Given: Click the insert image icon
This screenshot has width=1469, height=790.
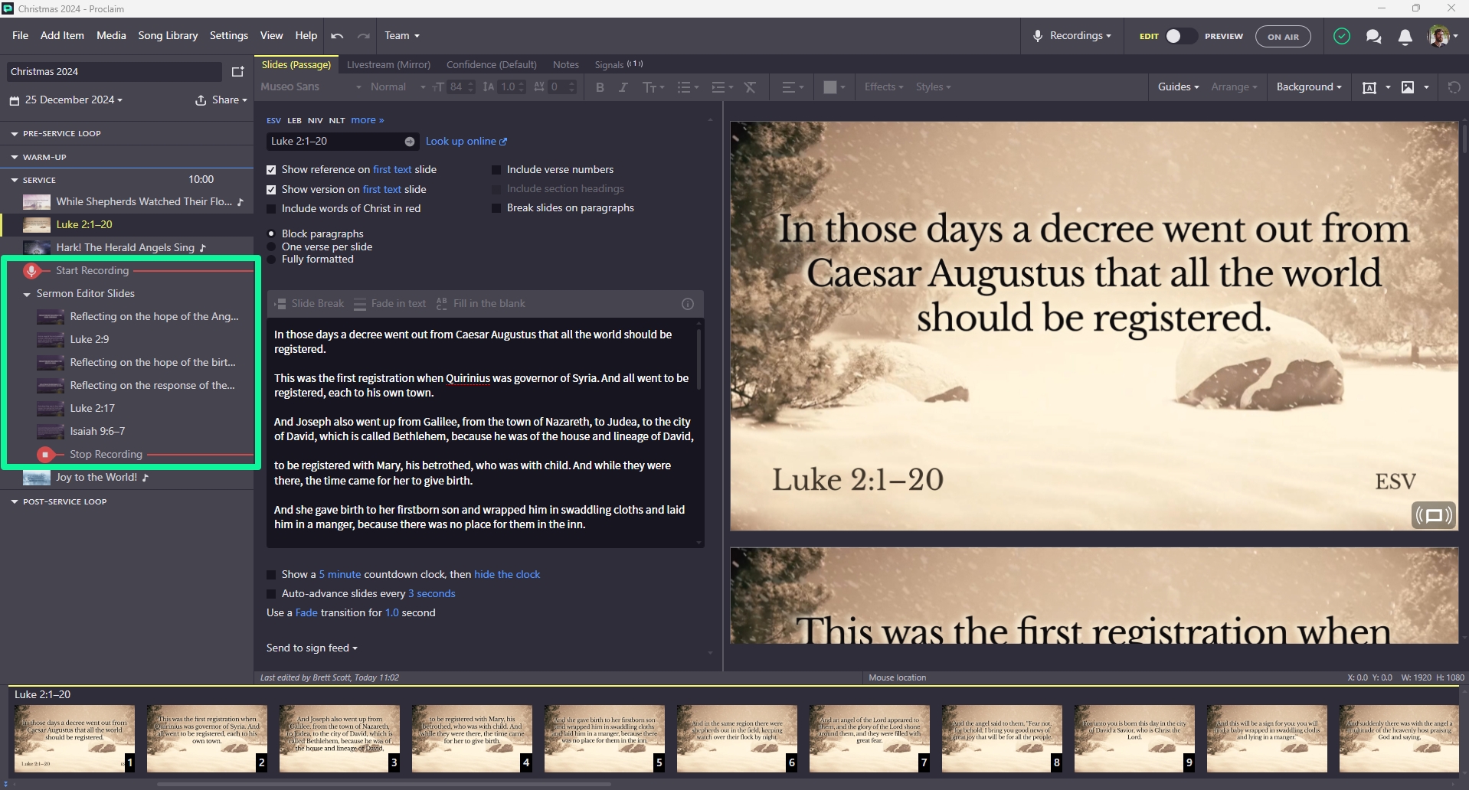Looking at the screenshot, I should pyautogui.click(x=1408, y=87).
